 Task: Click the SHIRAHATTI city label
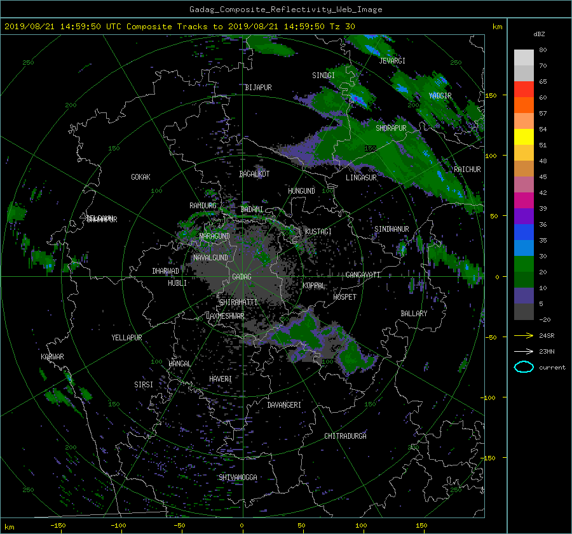click(238, 302)
